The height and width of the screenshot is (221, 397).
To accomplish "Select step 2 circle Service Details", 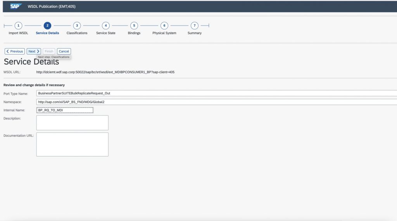I will click(47, 25).
